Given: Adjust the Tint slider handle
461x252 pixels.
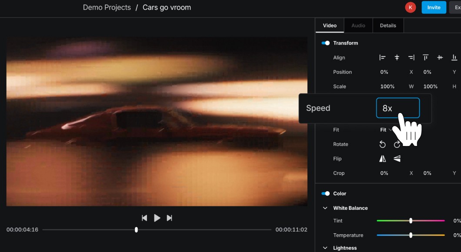Looking at the screenshot, I should point(411,221).
